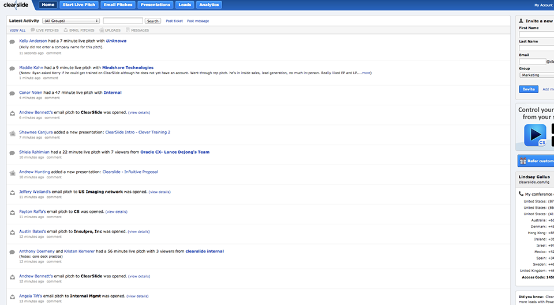This screenshot has width=554, height=305.
Task: Open the Leads tab
Action: [185, 5]
